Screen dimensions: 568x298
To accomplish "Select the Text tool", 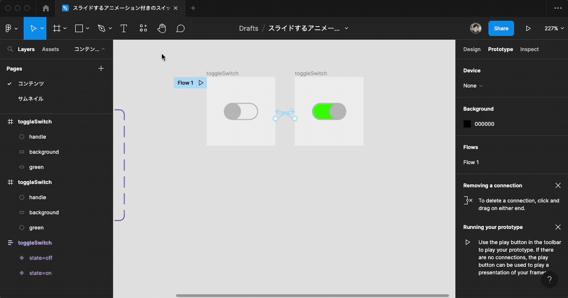I will (124, 28).
